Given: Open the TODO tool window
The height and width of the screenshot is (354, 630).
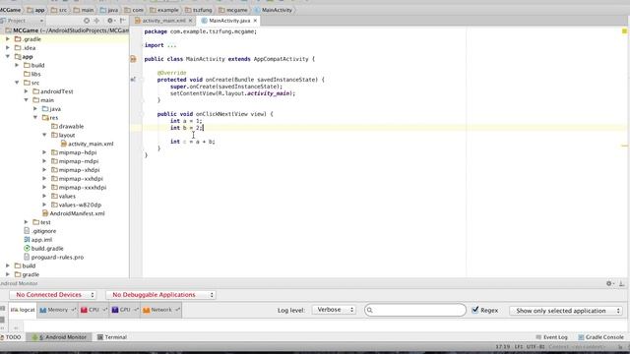Looking at the screenshot, I should tap(11, 337).
